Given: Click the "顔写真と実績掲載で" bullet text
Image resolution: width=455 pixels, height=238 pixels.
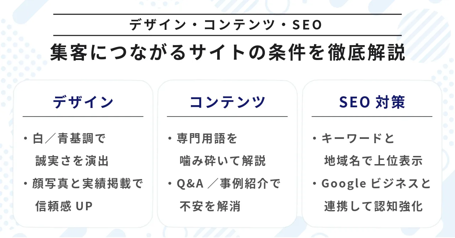Looking at the screenshot, I should pyautogui.click(x=87, y=184).
